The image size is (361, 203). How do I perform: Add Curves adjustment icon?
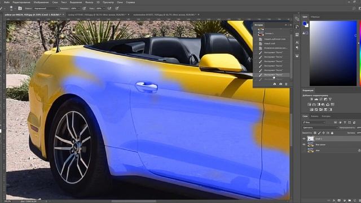click(321, 99)
